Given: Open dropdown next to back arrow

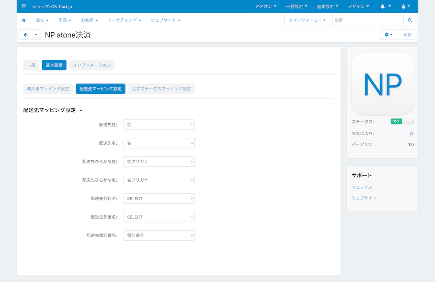Looking at the screenshot, I should [x=36, y=35].
